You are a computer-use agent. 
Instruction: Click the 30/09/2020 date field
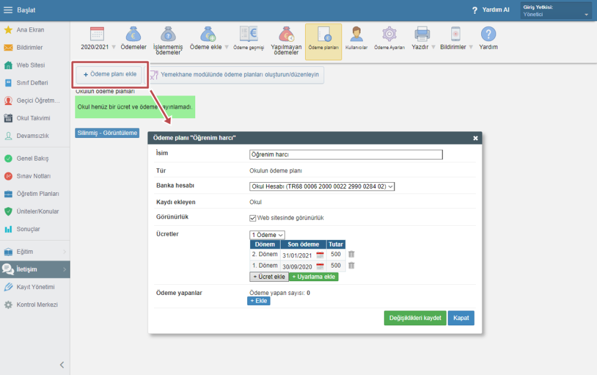(297, 267)
